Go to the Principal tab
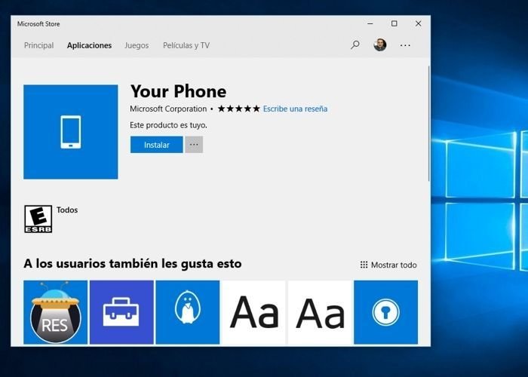Screen dimensions: 528x377 38,45
